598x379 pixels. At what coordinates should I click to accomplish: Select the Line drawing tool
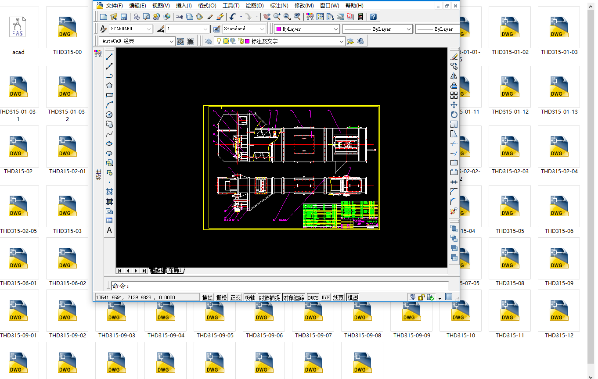[109, 57]
